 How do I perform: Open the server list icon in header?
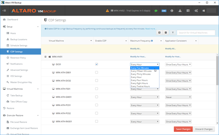tap(188, 11)
